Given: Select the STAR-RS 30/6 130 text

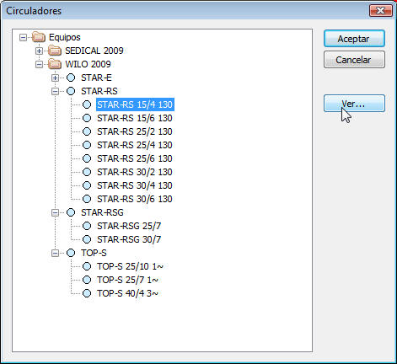Looking at the screenshot, I should pyautogui.click(x=135, y=199).
